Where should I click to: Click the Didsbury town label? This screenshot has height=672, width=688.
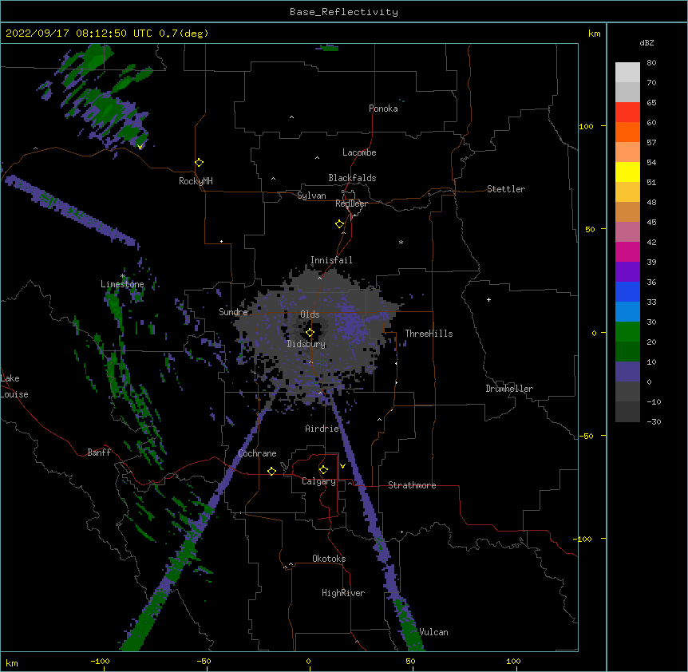(x=306, y=344)
